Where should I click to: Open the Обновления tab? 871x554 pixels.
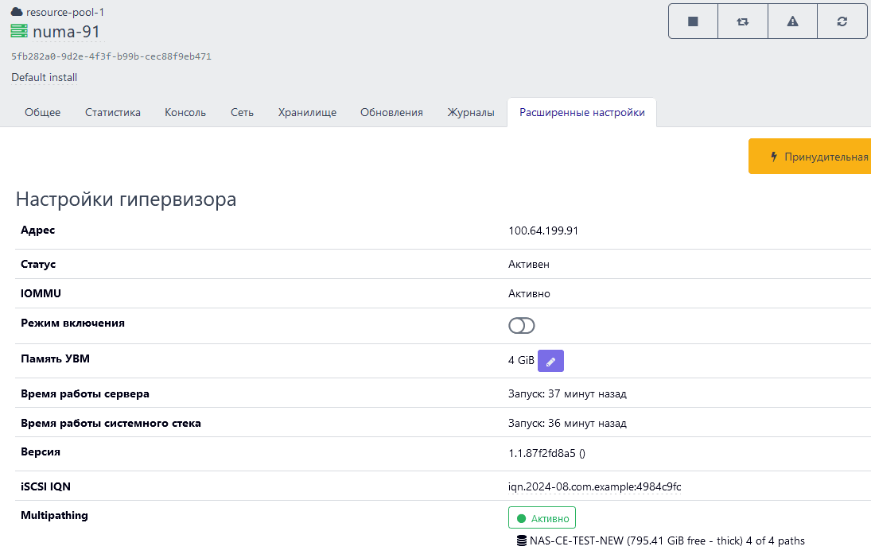[391, 112]
